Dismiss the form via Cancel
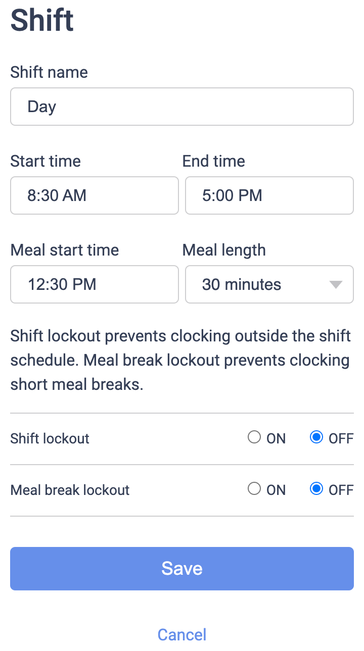Viewport: 364px width, 651px height. (182, 634)
